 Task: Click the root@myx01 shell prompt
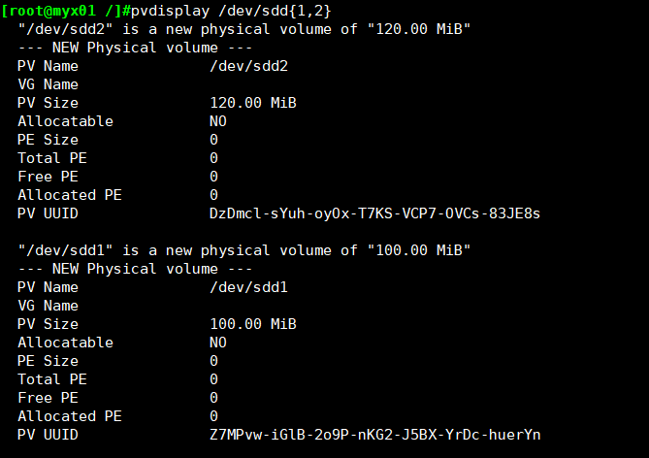(65, 11)
